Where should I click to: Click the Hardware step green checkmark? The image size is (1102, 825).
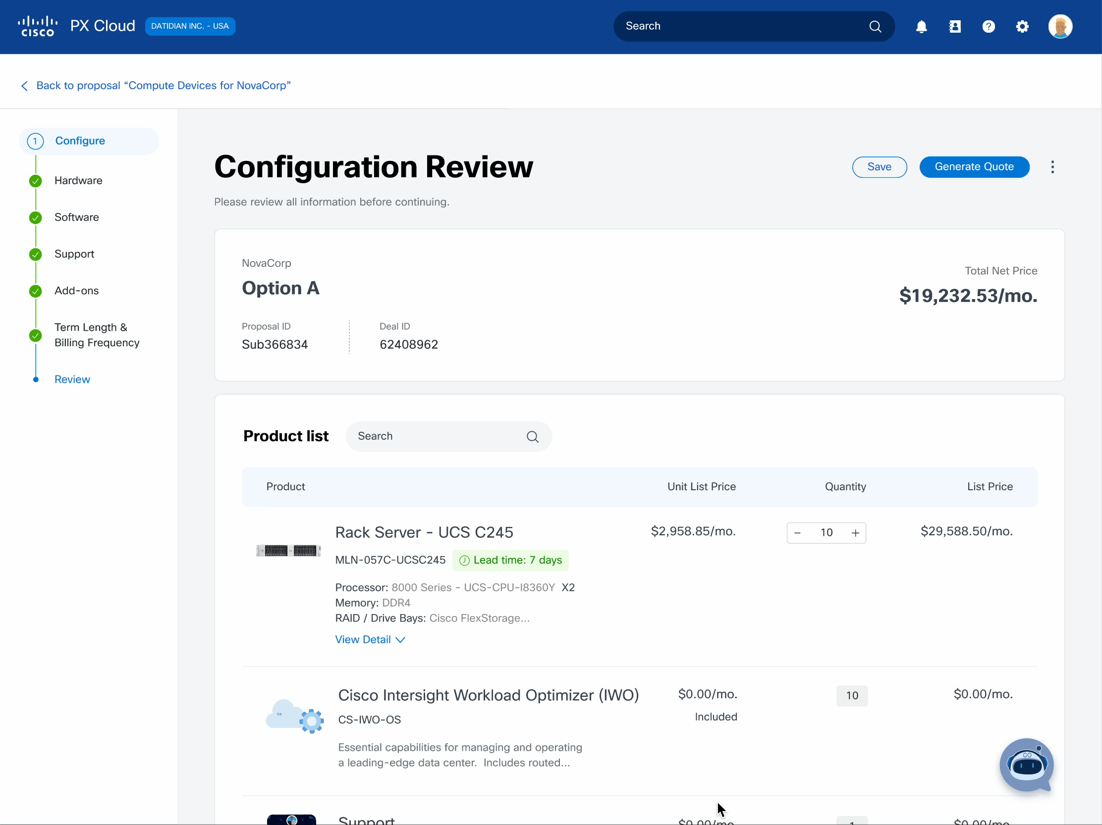point(35,181)
